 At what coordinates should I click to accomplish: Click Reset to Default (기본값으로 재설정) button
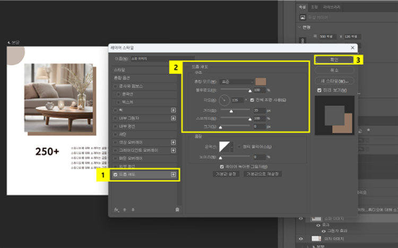tap(263, 174)
